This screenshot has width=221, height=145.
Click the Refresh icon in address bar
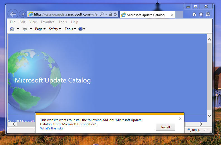click(x=115, y=14)
